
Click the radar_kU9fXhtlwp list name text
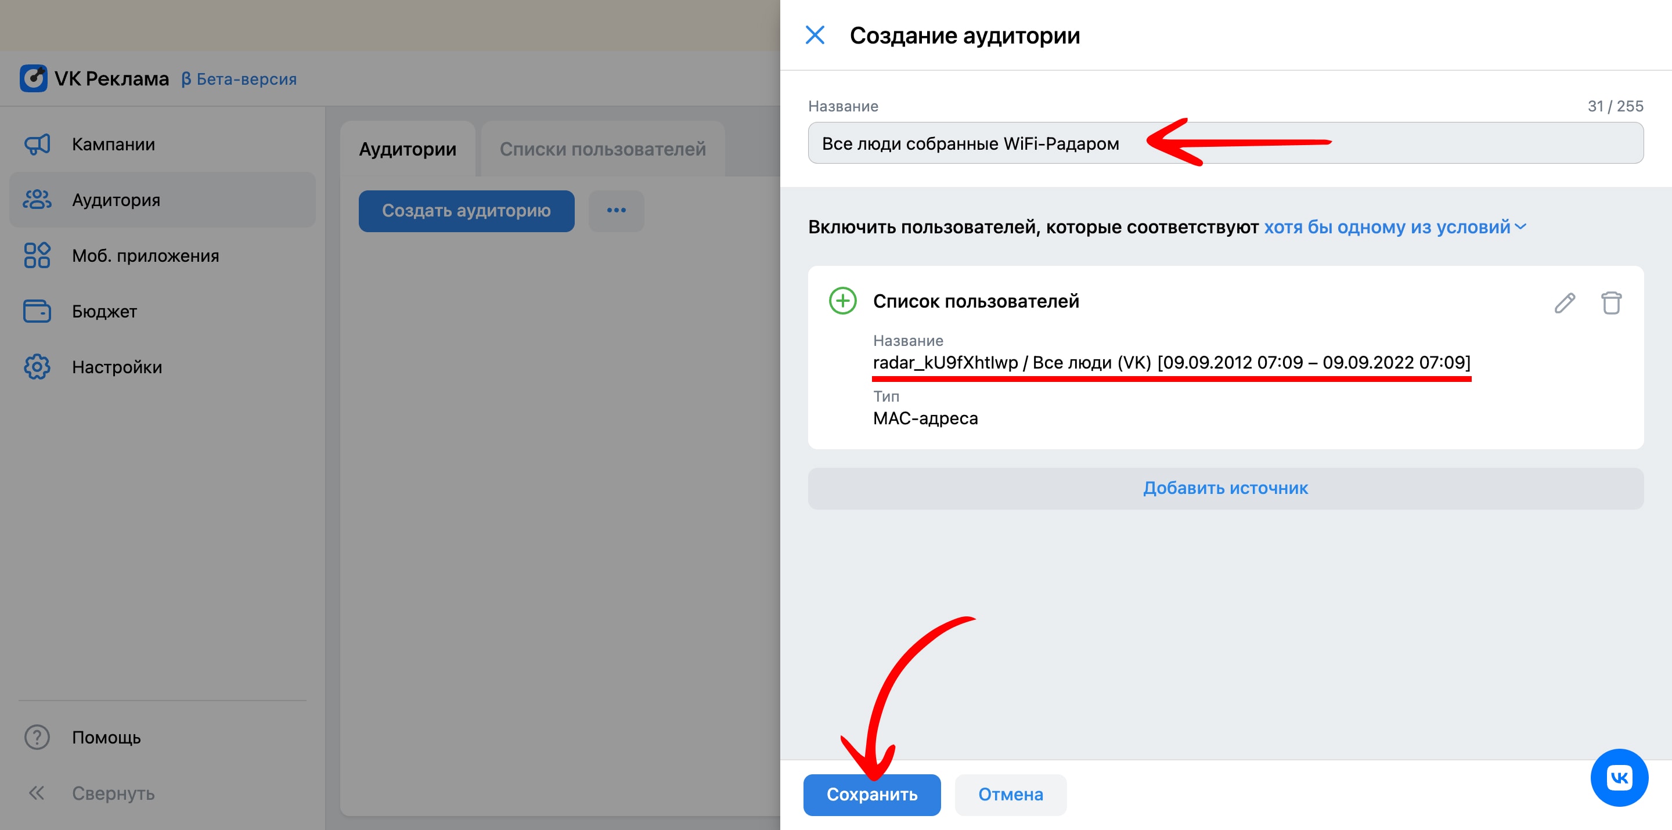coord(1172,363)
